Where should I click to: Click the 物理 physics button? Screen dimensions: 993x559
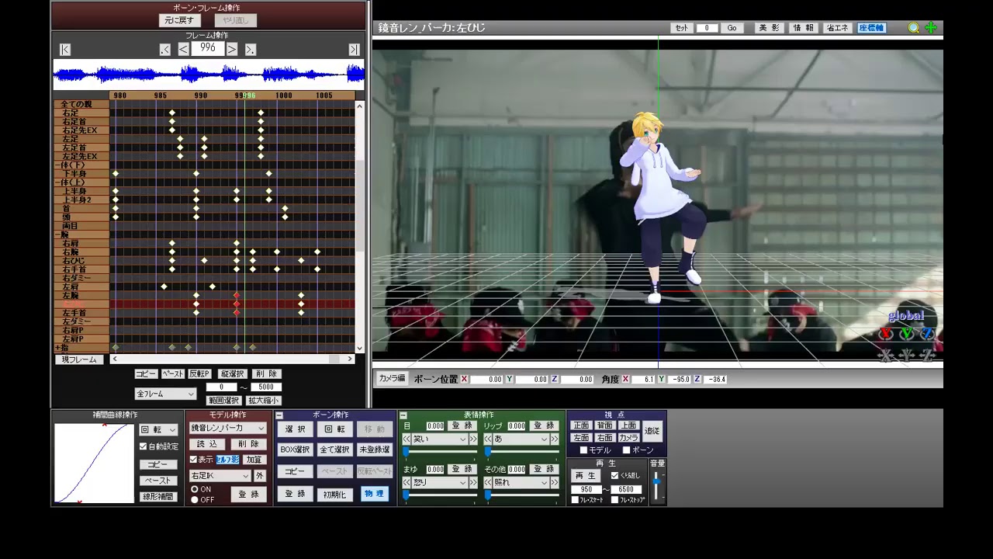point(374,494)
